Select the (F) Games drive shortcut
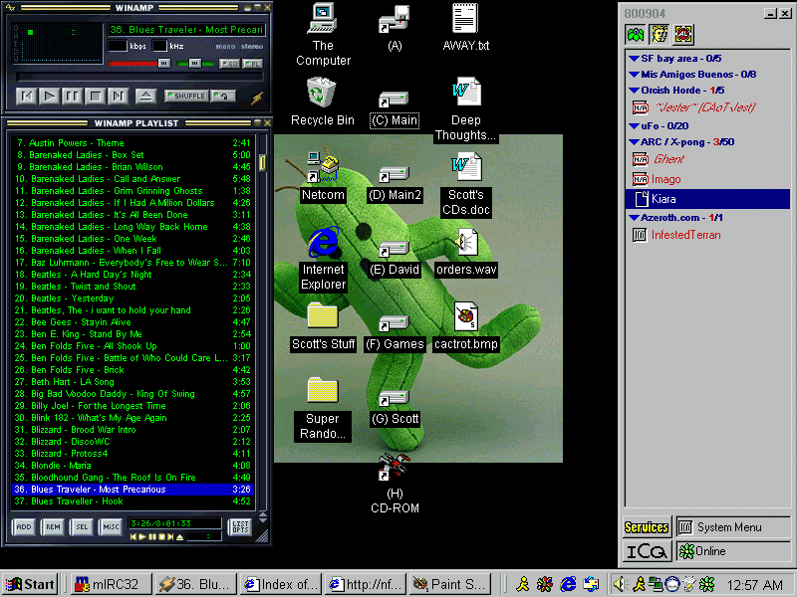The image size is (797, 597). click(x=395, y=333)
